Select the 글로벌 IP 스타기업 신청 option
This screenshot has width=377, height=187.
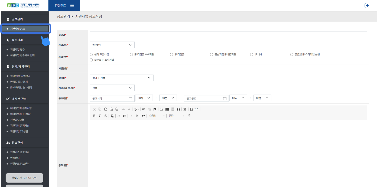292,54
